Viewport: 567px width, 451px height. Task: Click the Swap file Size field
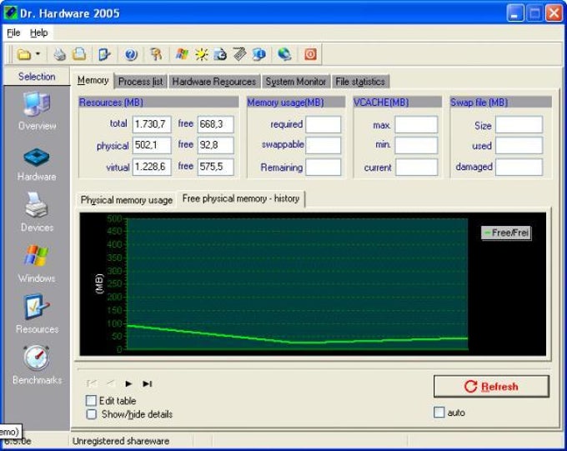pyautogui.click(x=519, y=125)
